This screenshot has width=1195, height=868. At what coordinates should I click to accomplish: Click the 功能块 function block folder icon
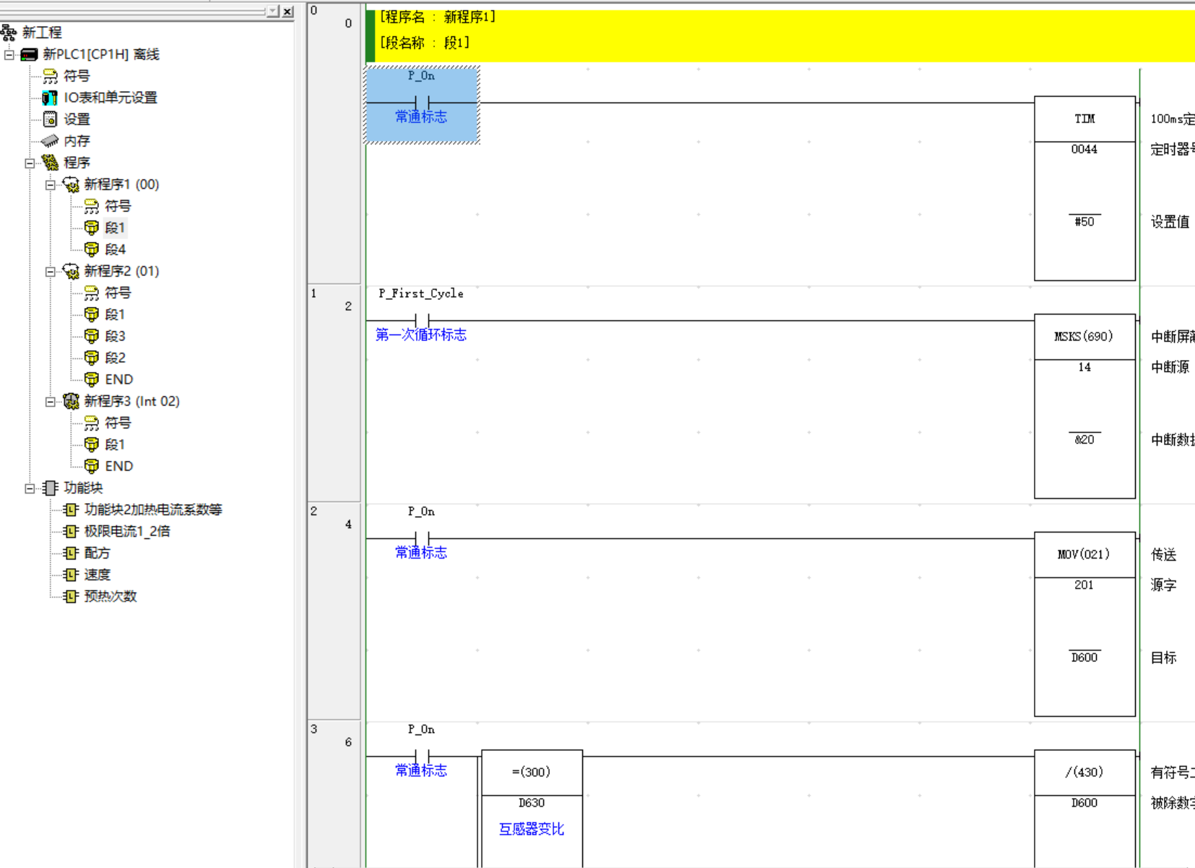pyautogui.click(x=50, y=488)
